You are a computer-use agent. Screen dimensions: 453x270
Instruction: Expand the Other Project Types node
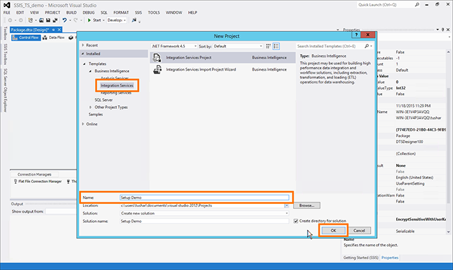(91, 107)
